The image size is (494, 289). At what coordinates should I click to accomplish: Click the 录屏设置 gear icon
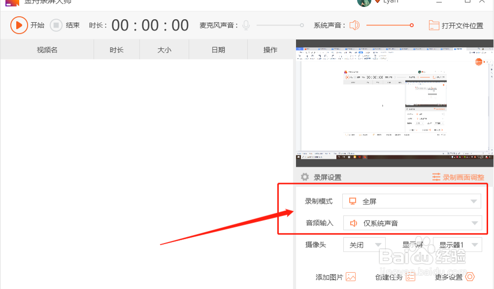point(305,178)
